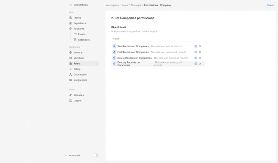Viewport: 278px width, 163px height.
Task: Click the trash icon for Destroy Records
Action: point(114,64)
